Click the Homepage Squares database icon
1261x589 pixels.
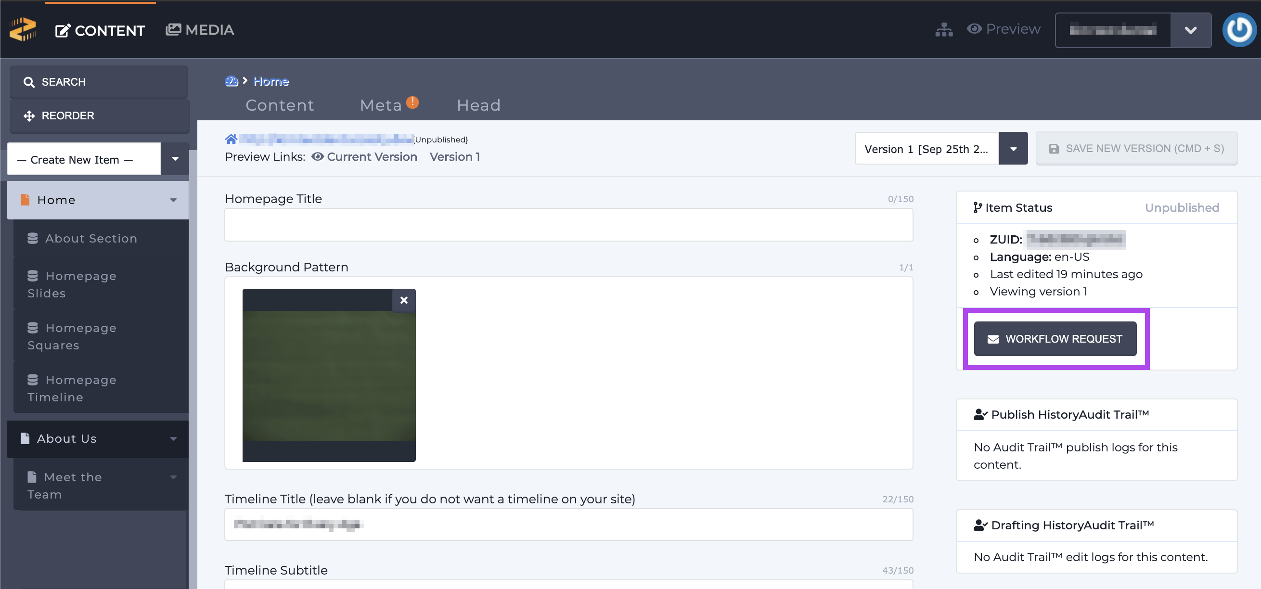click(33, 328)
